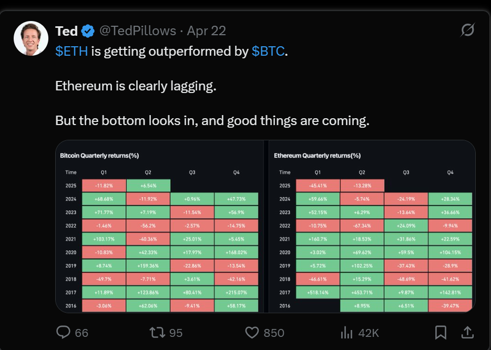Screen dimensions: 491x350
Task: Open view analytics bar chart icon
Action: [x=346, y=332]
